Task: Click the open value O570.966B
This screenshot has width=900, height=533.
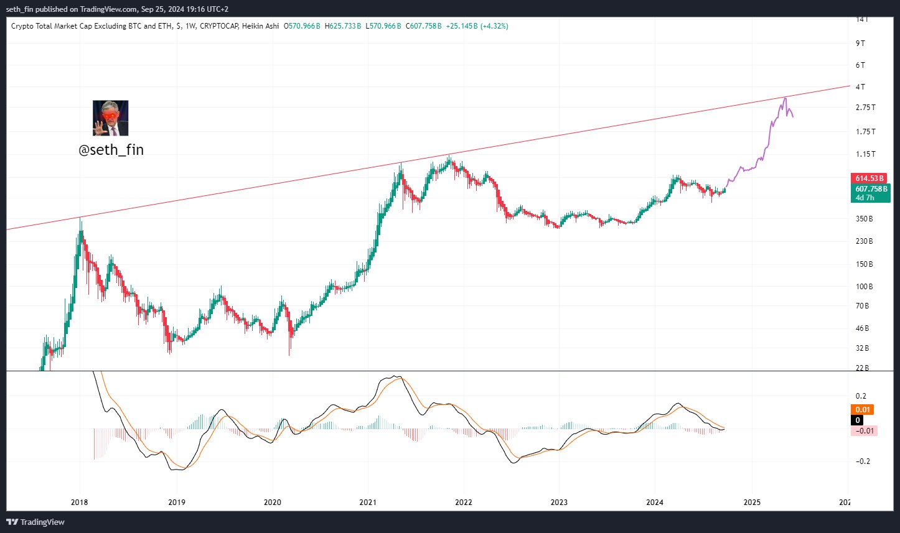Action: [302, 26]
